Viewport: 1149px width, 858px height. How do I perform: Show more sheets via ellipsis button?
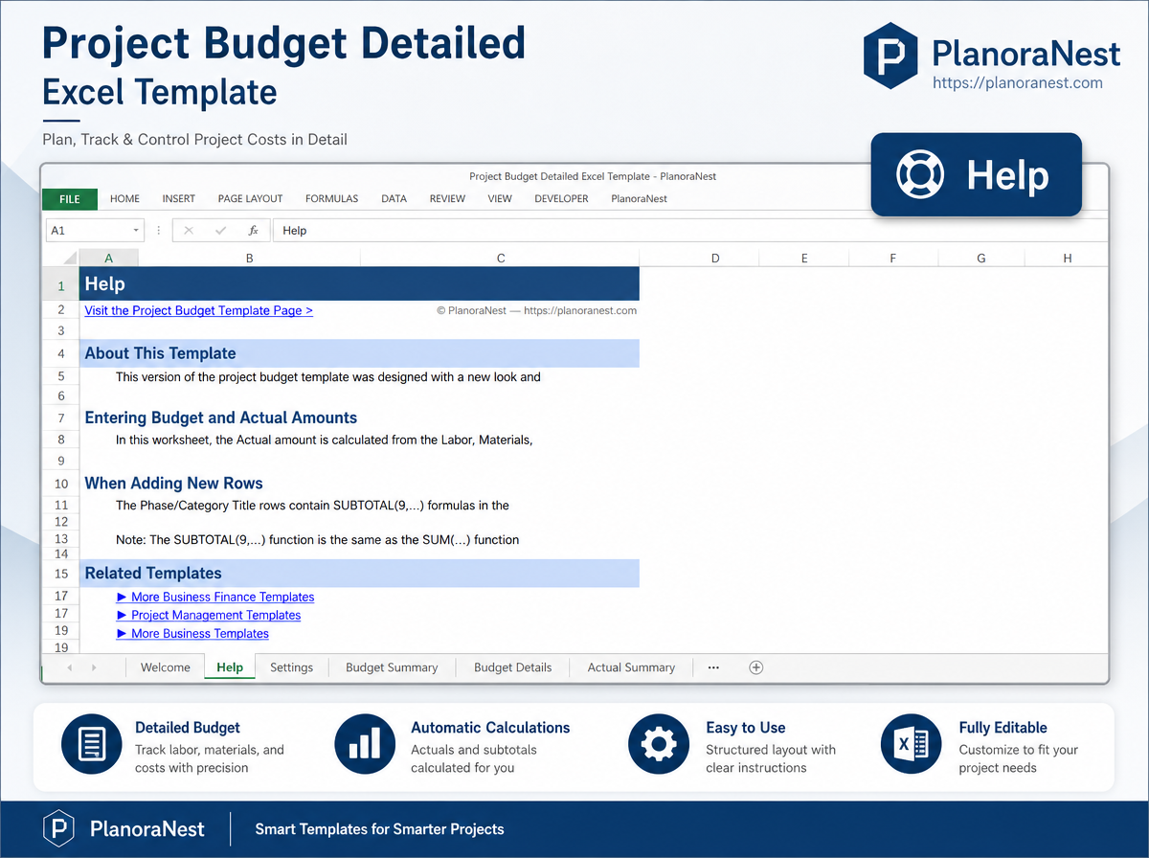(713, 667)
